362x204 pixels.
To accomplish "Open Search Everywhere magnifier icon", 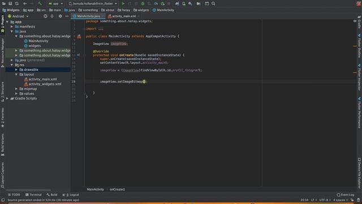I will (x=213, y=3).
